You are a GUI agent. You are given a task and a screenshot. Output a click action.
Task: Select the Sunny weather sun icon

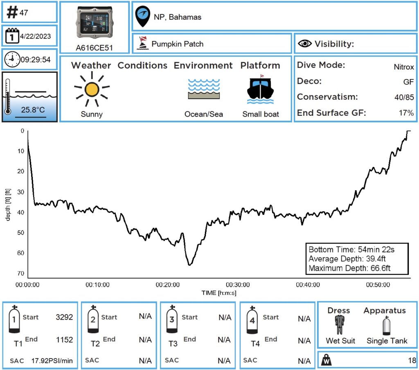92,89
